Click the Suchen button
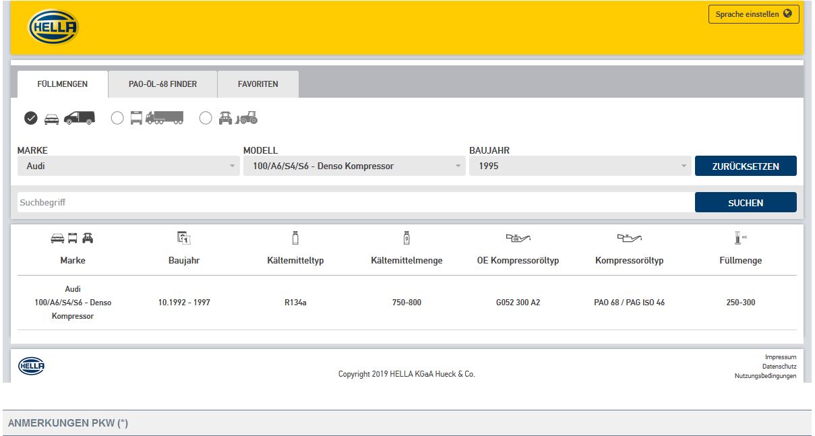815x436 pixels. tap(745, 202)
